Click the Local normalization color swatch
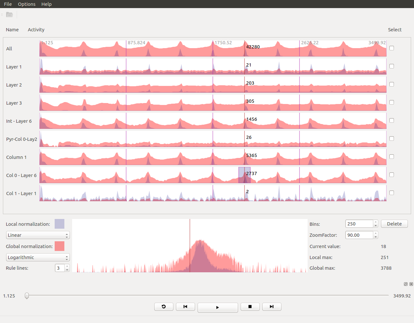 [x=60, y=224]
